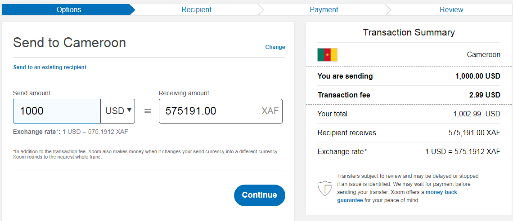Click the Exchange rate text below Send amount
This screenshot has width=513, height=221.
(70, 132)
